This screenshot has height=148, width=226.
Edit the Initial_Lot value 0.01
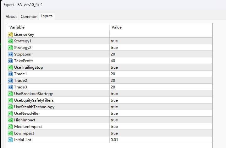pos(114,140)
